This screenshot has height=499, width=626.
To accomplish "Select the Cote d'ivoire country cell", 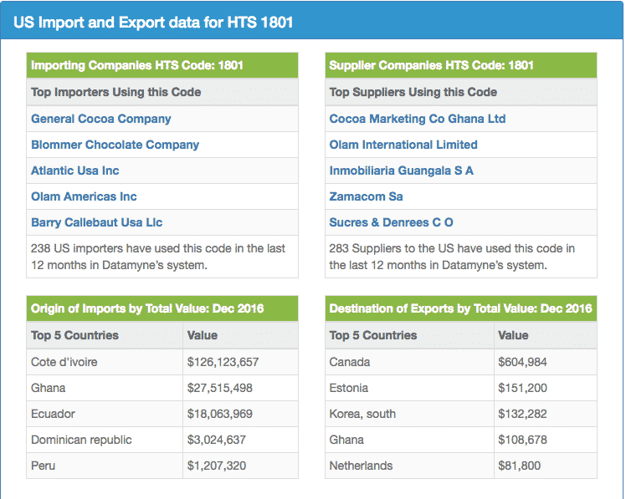I will [105, 362].
